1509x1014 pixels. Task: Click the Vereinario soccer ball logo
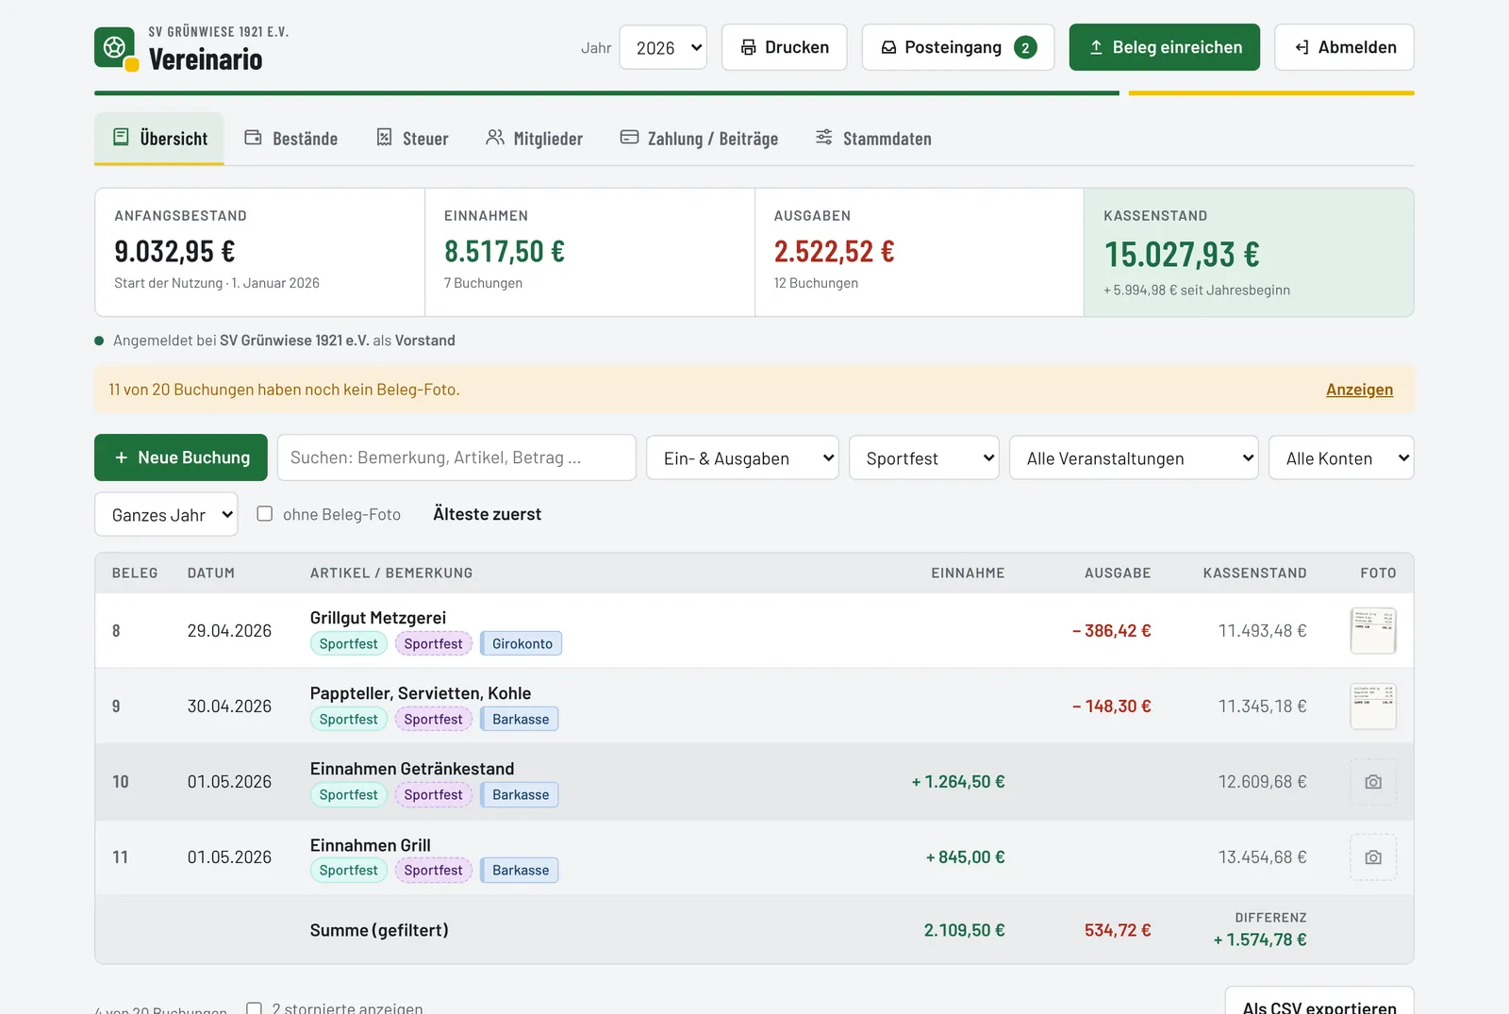(x=116, y=48)
